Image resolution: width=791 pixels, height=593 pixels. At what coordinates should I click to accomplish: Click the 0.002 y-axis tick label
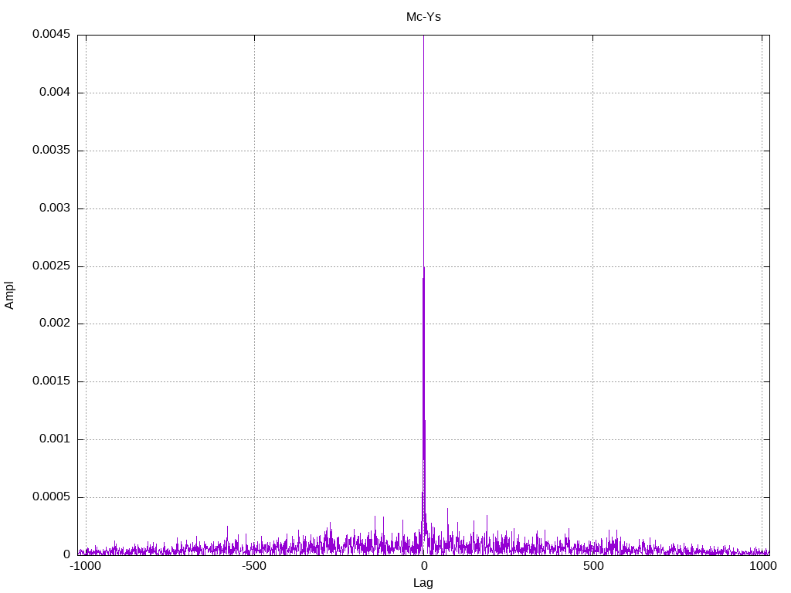click(55, 323)
